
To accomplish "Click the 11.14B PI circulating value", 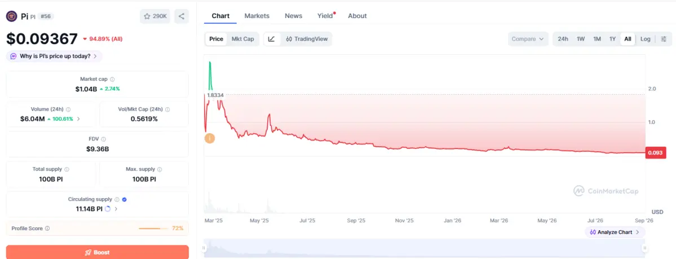I will pyautogui.click(x=89, y=209).
